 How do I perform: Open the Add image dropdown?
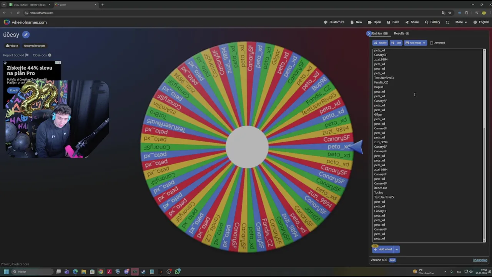click(415, 43)
